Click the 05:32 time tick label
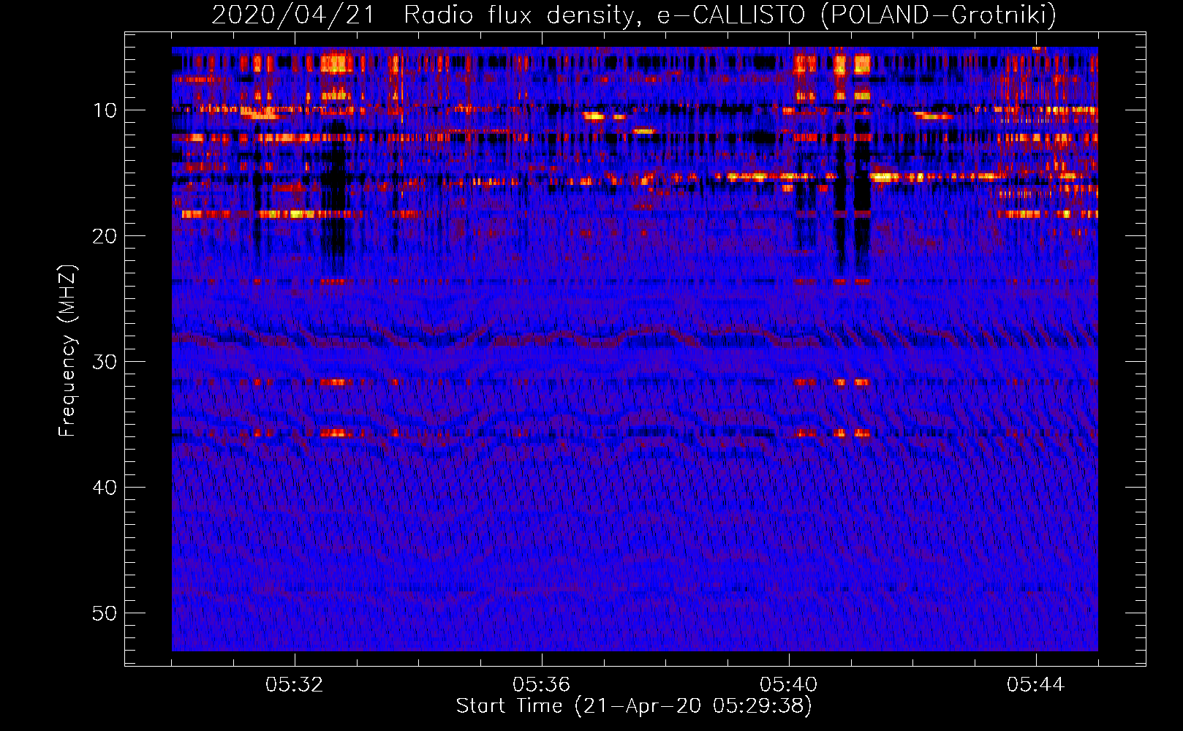 295,685
